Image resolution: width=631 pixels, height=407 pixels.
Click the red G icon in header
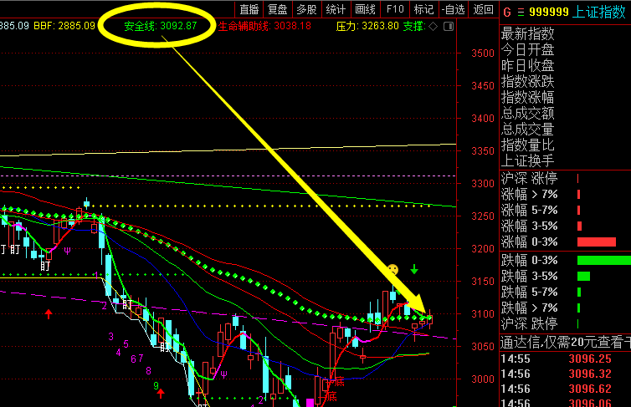(x=507, y=11)
